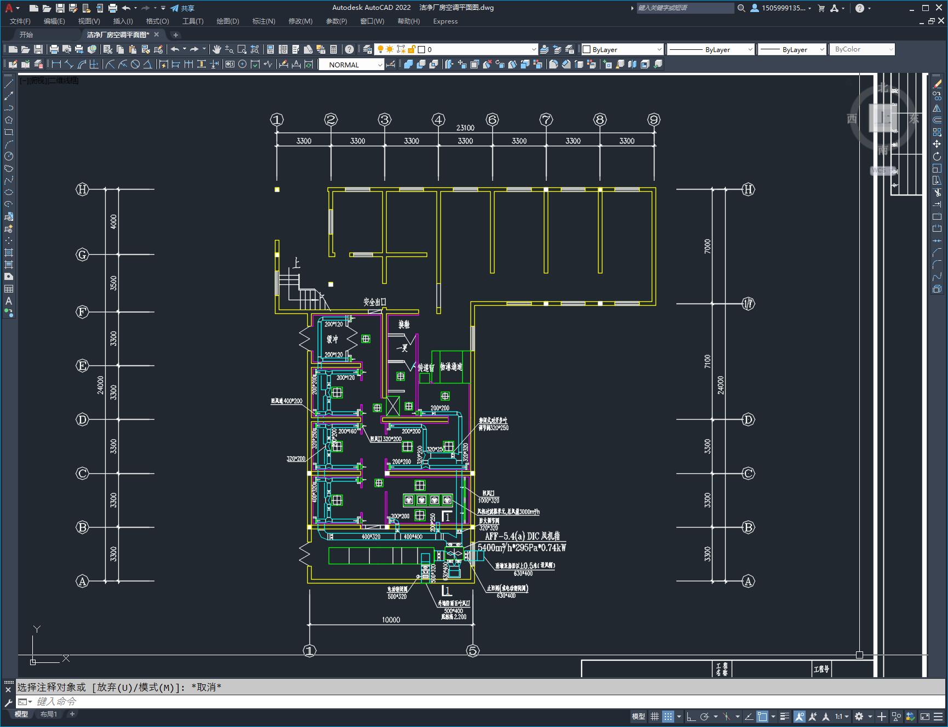Open the Layer Properties Manager icon
This screenshot has height=727, width=948.
click(367, 49)
